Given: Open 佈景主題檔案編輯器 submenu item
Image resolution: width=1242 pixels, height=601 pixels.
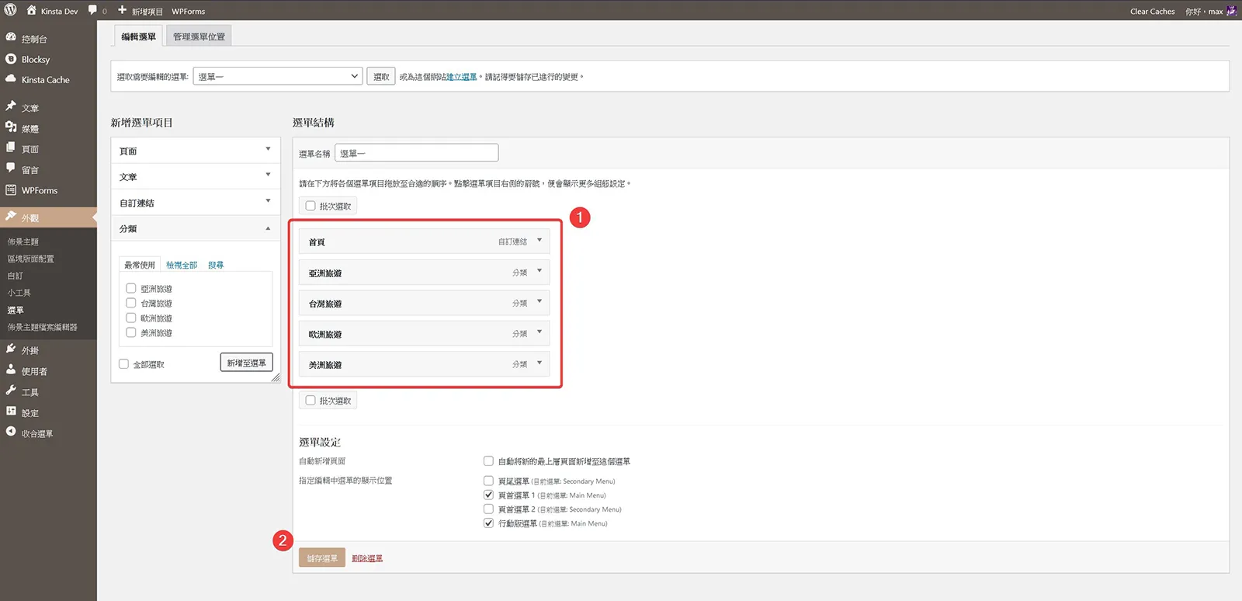Looking at the screenshot, I should click(x=43, y=327).
